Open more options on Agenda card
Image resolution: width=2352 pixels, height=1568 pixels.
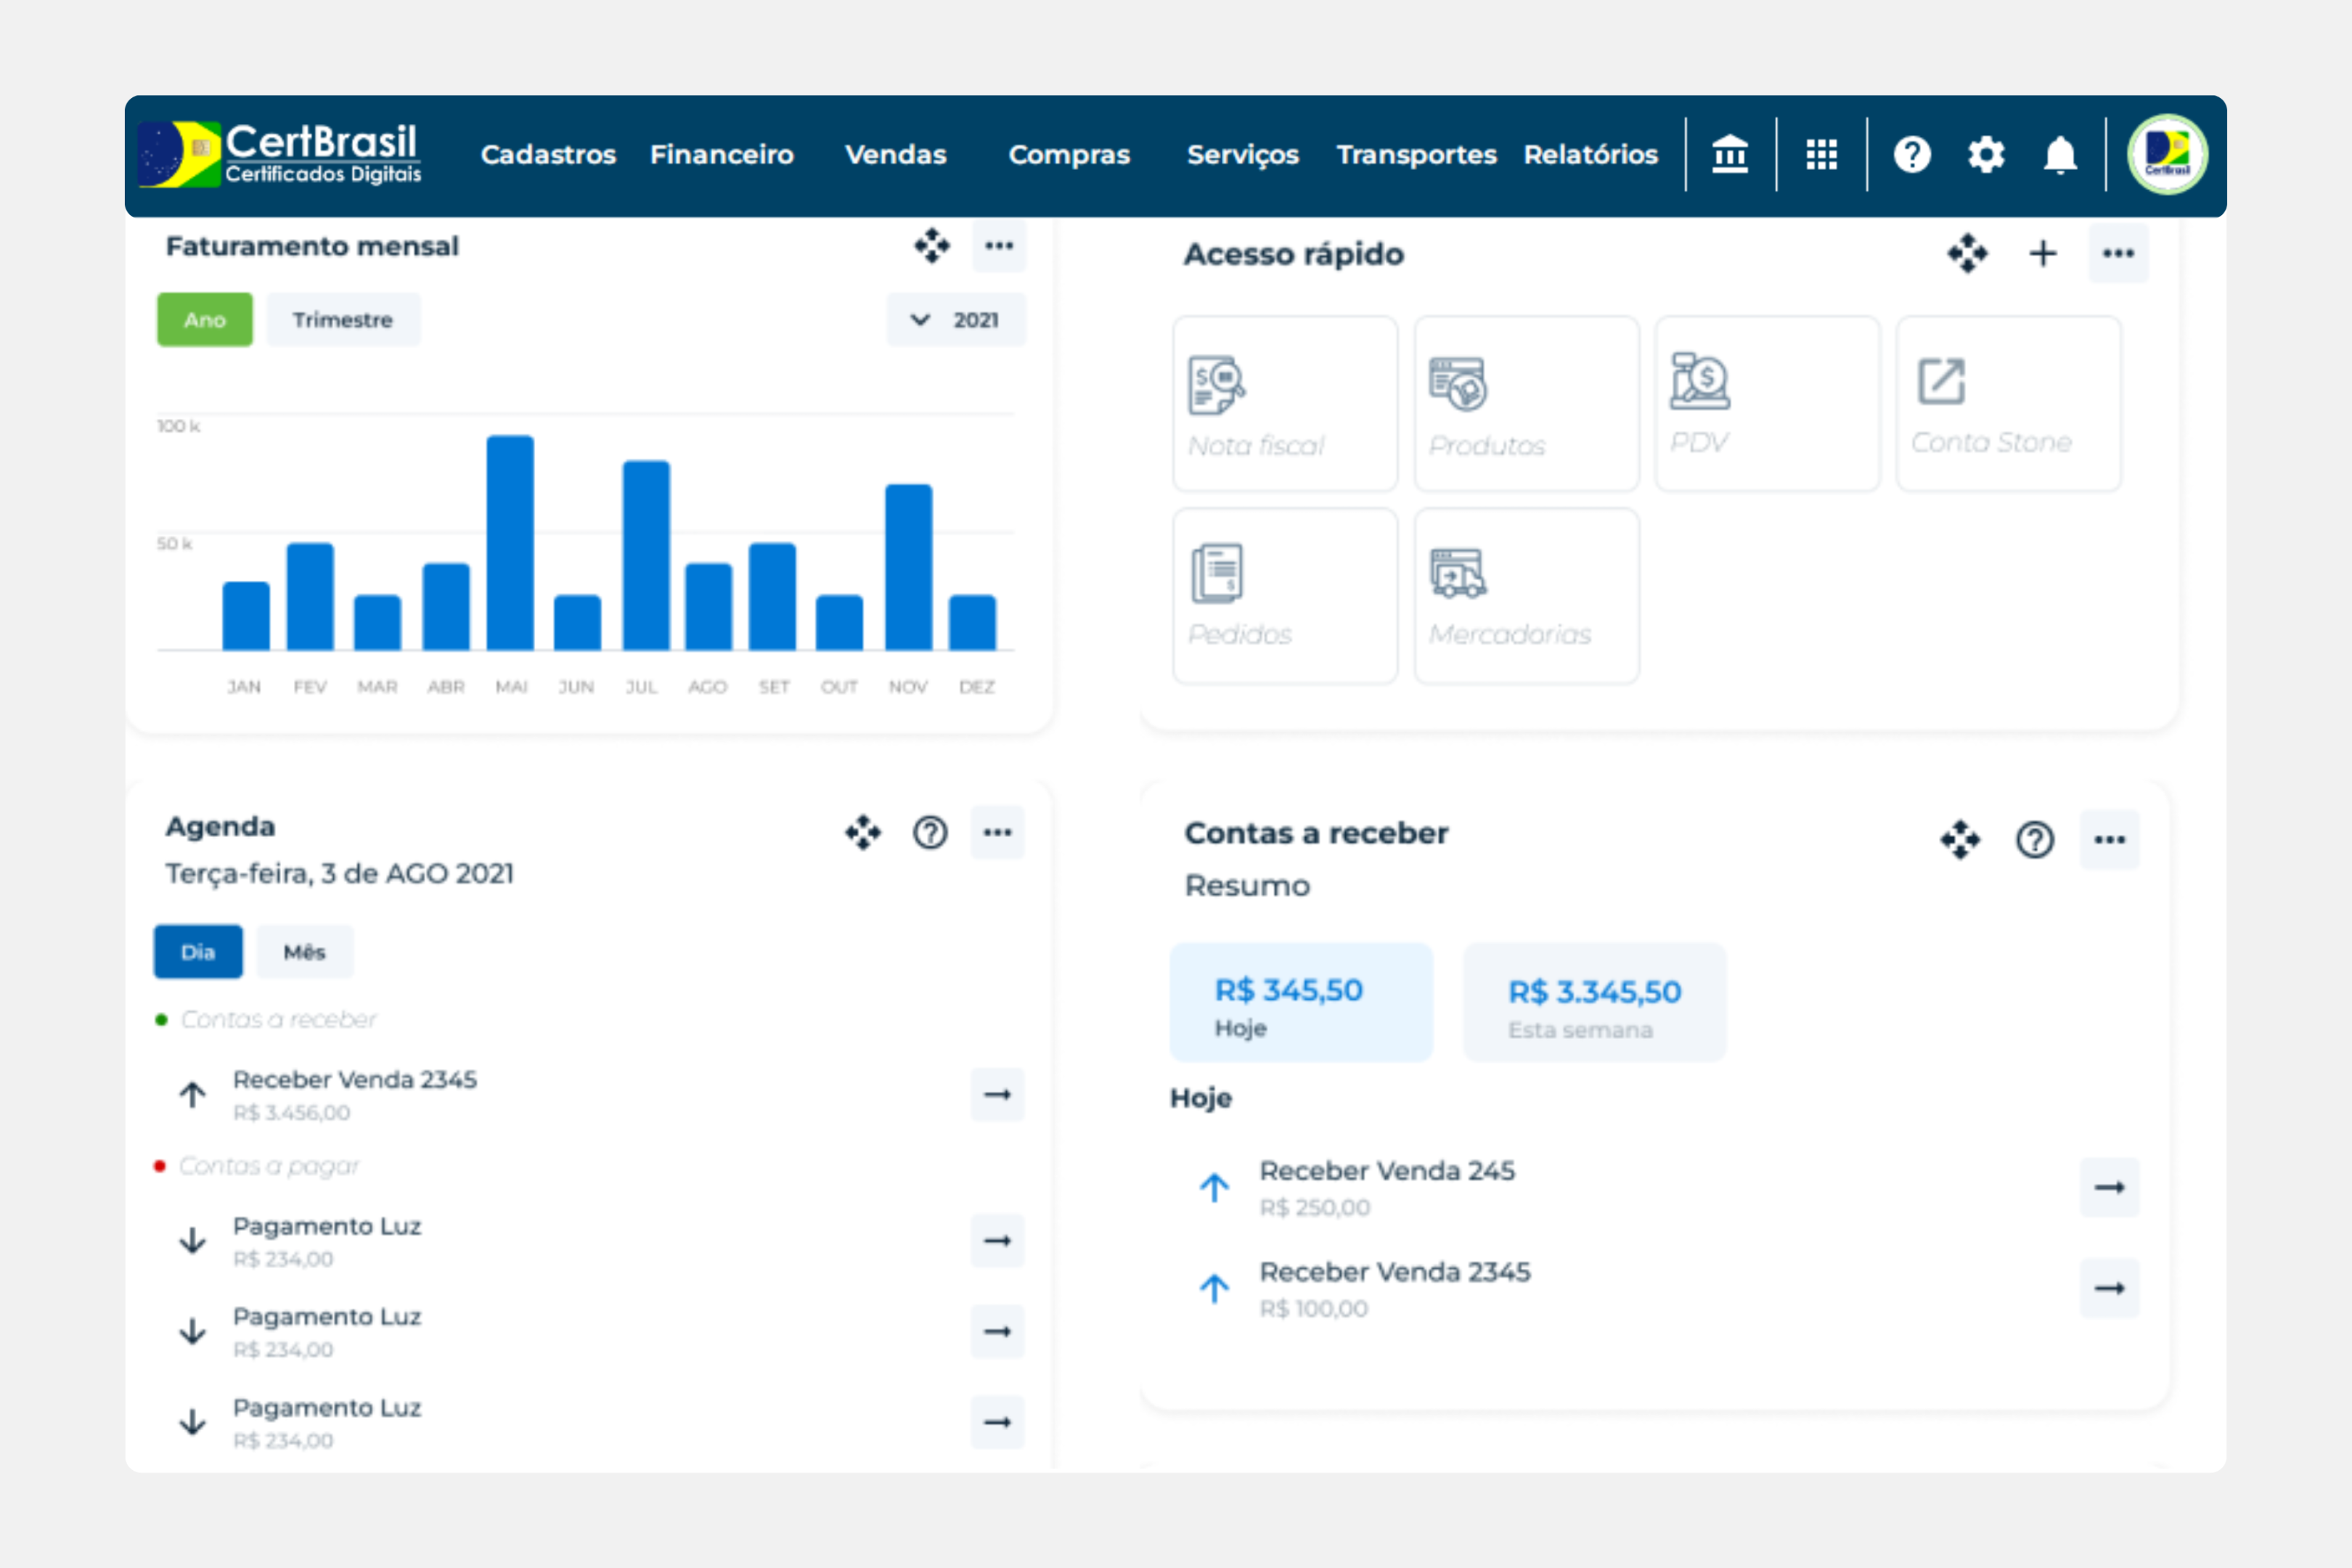click(x=997, y=832)
